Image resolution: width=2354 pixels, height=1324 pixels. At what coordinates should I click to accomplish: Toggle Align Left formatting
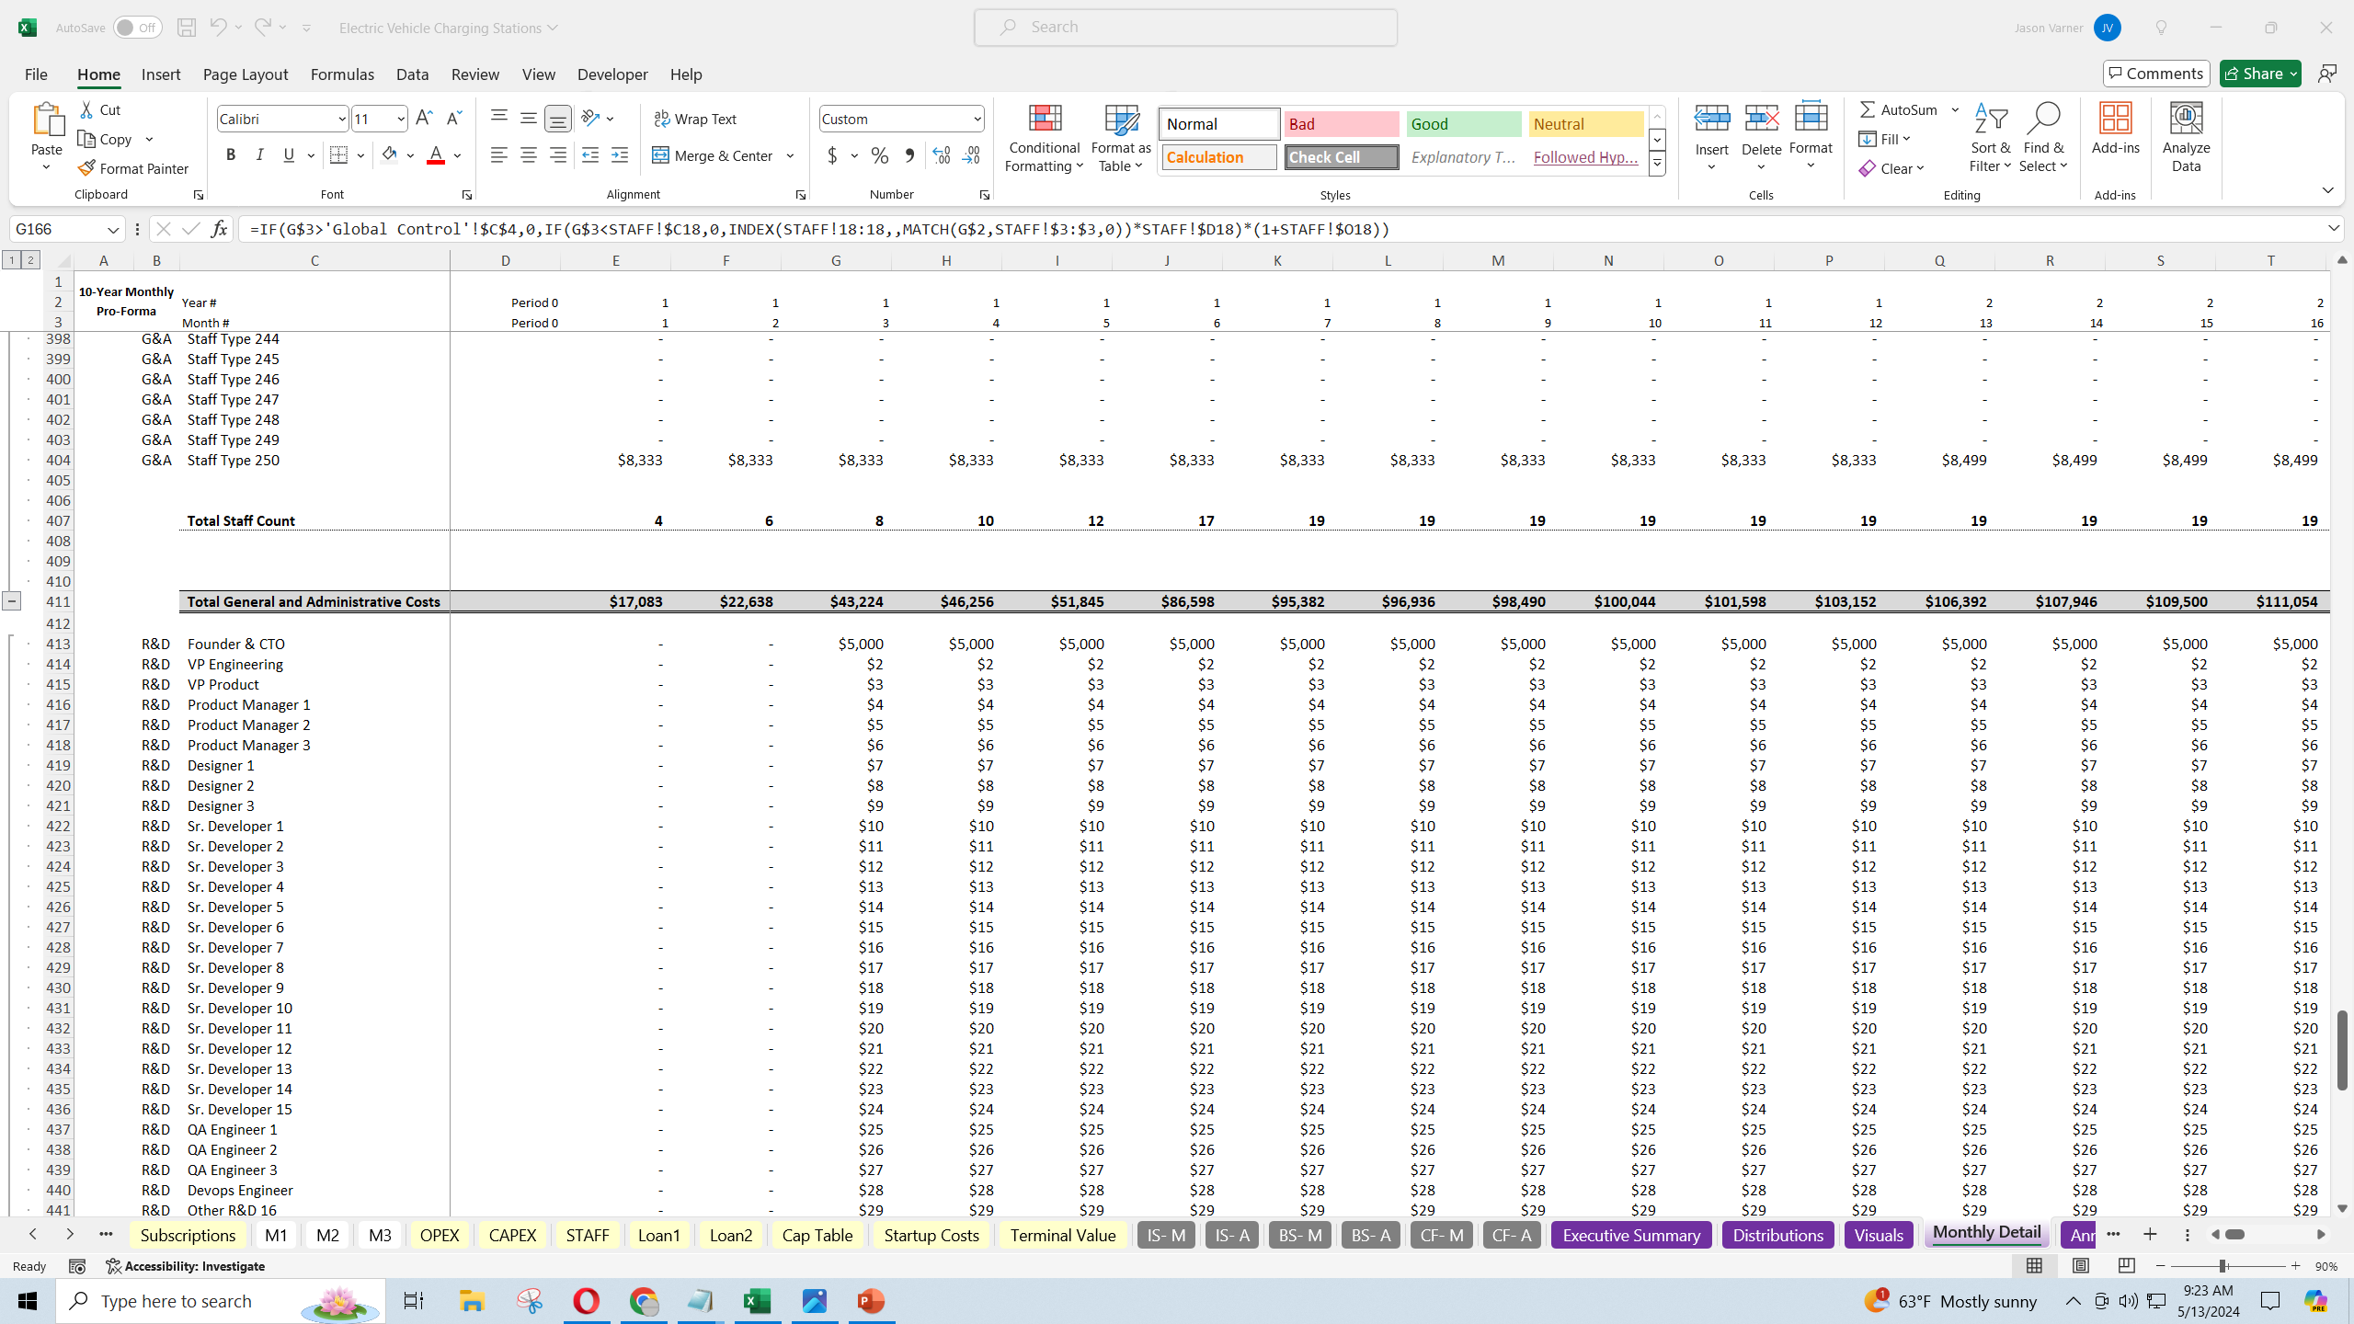coord(498,155)
